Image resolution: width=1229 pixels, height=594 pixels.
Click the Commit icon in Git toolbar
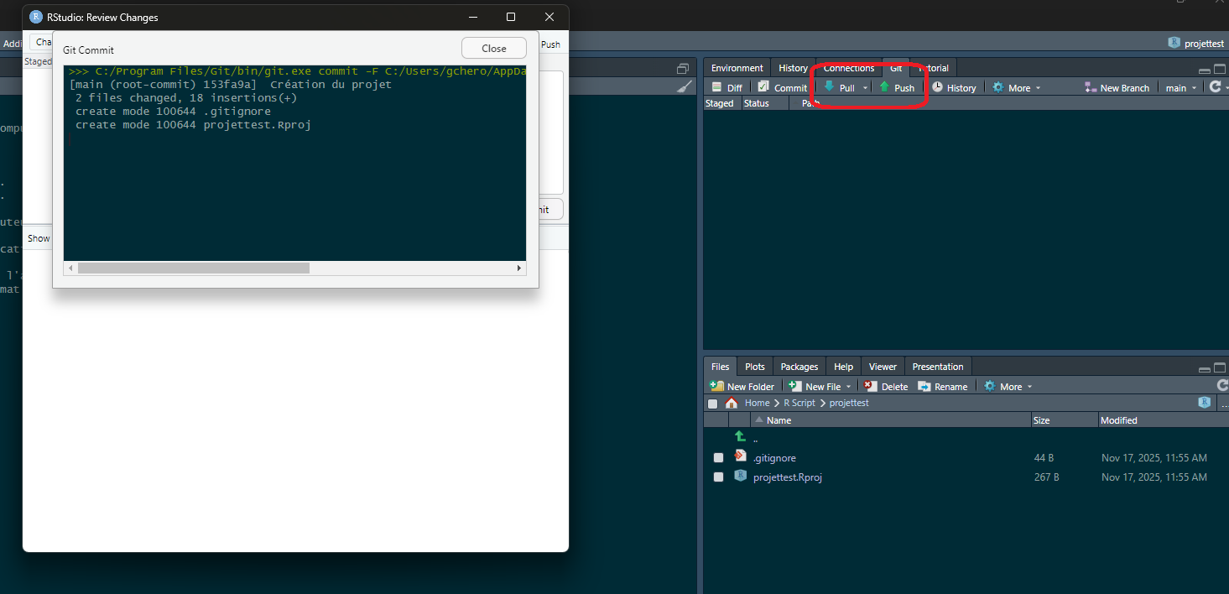click(763, 87)
